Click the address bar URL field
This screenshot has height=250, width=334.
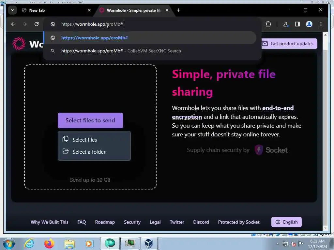click(152, 24)
